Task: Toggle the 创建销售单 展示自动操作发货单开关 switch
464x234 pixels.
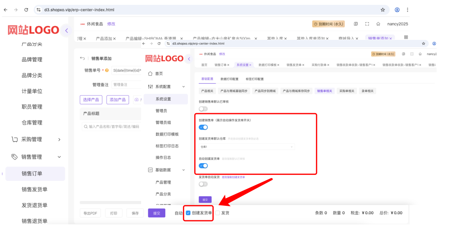Action: (x=203, y=127)
